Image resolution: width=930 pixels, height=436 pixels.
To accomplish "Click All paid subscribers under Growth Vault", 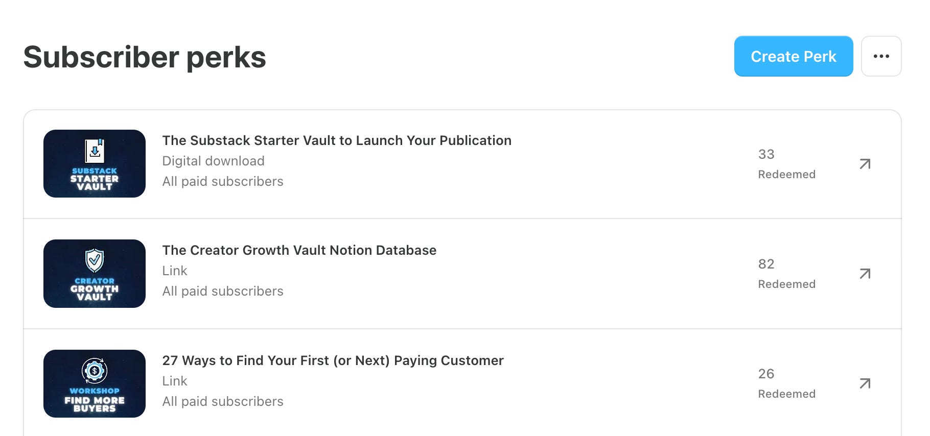I will point(223,291).
